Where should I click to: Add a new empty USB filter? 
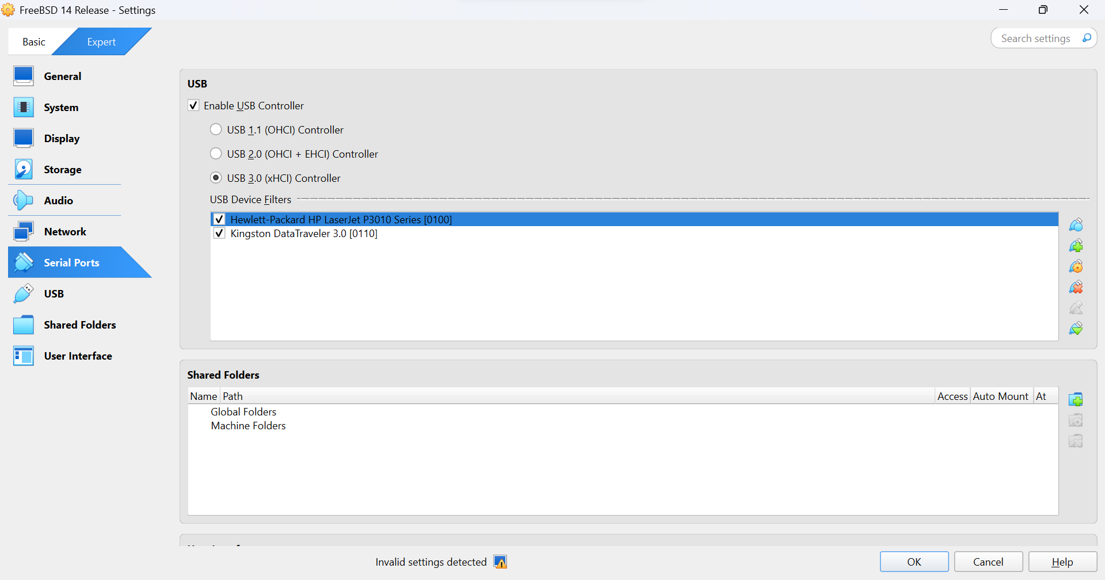tap(1076, 225)
